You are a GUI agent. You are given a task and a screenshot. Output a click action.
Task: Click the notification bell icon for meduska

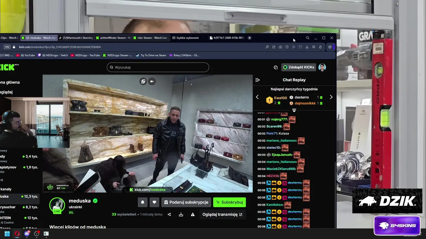click(143, 202)
